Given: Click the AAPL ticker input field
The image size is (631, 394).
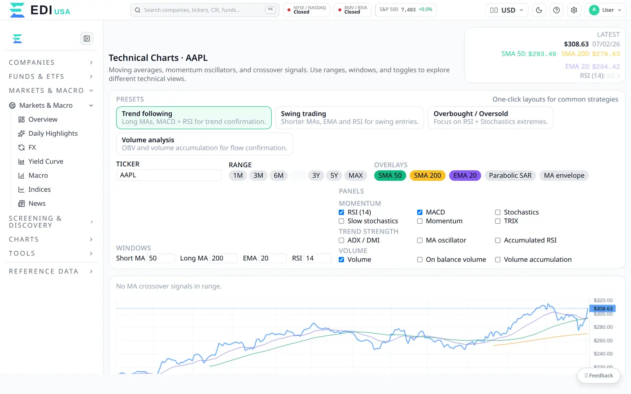Looking at the screenshot, I should (x=169, y=175).
